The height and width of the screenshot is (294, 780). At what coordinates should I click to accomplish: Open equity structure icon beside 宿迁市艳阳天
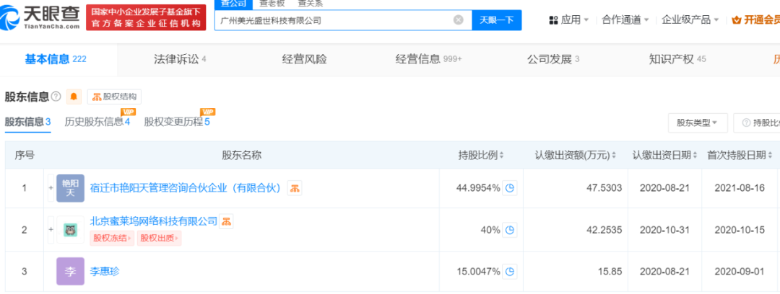pos(295,188)
